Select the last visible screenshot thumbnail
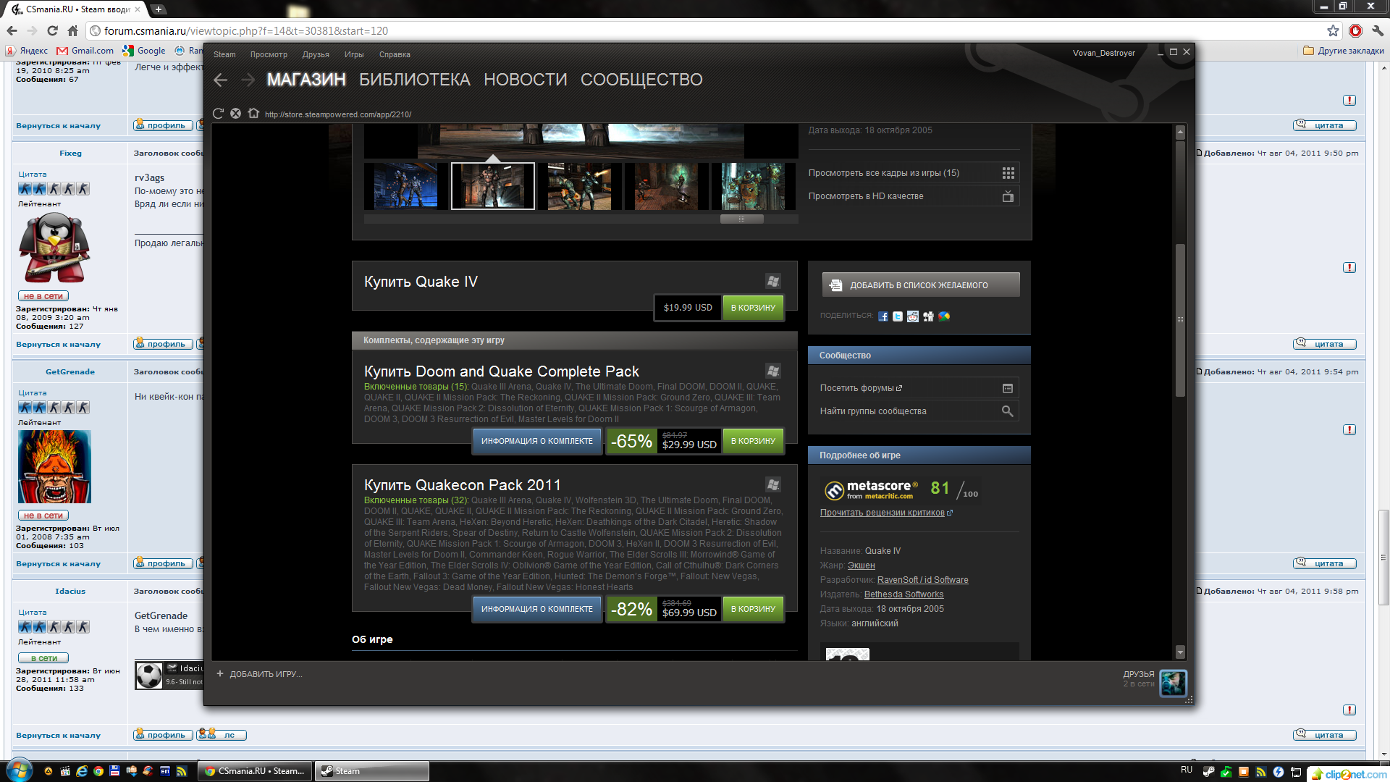 753,186
